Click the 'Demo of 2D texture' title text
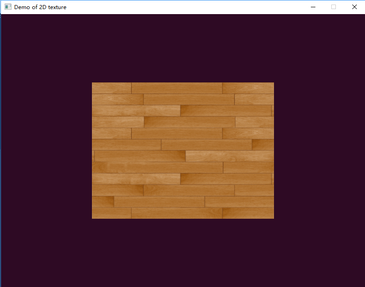Viewport: 365px width, 287px height. 40,7
